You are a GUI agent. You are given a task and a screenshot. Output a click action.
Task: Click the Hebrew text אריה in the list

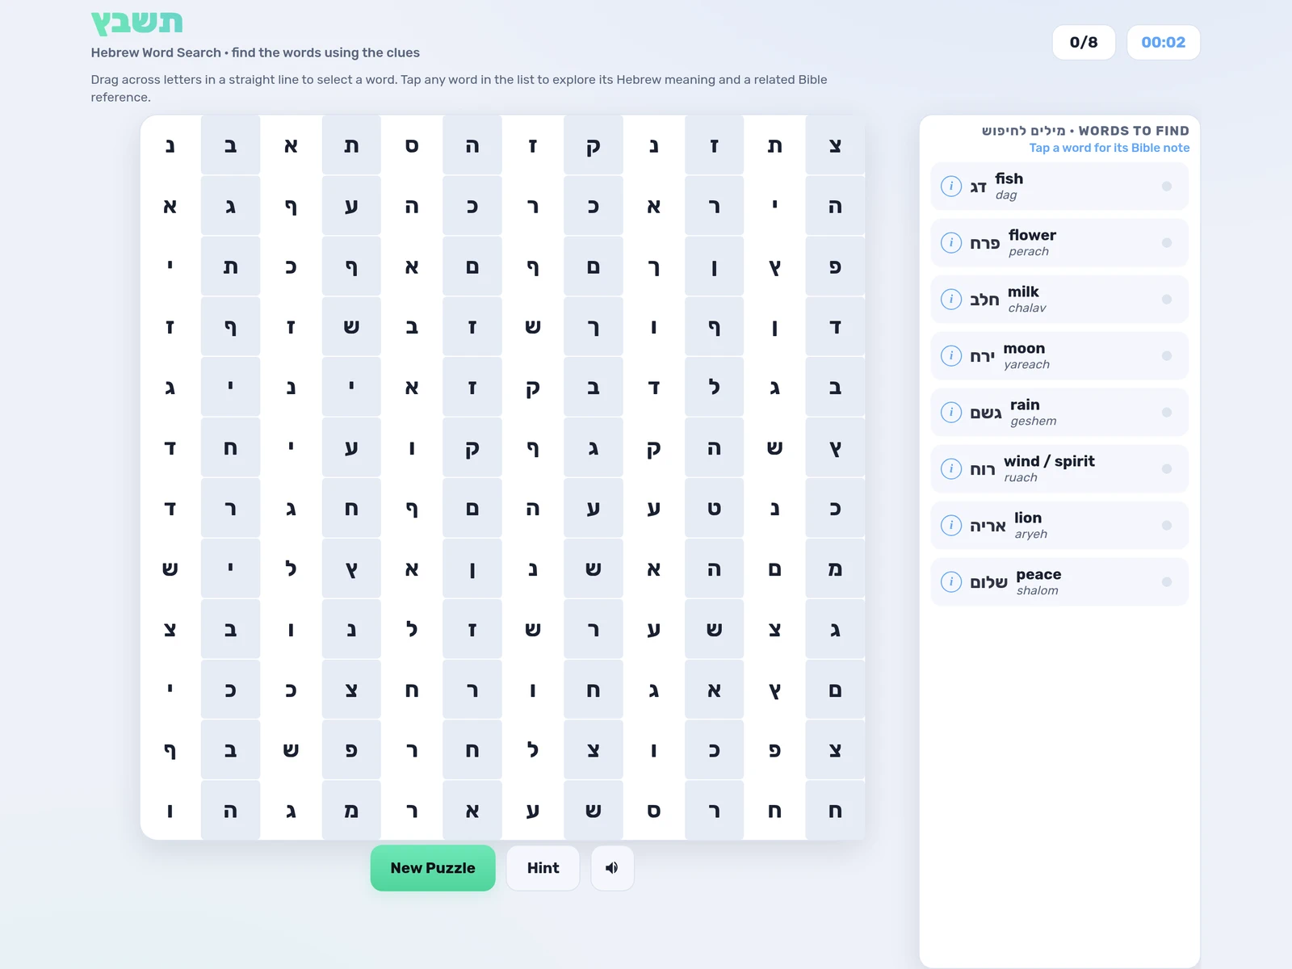988,526
